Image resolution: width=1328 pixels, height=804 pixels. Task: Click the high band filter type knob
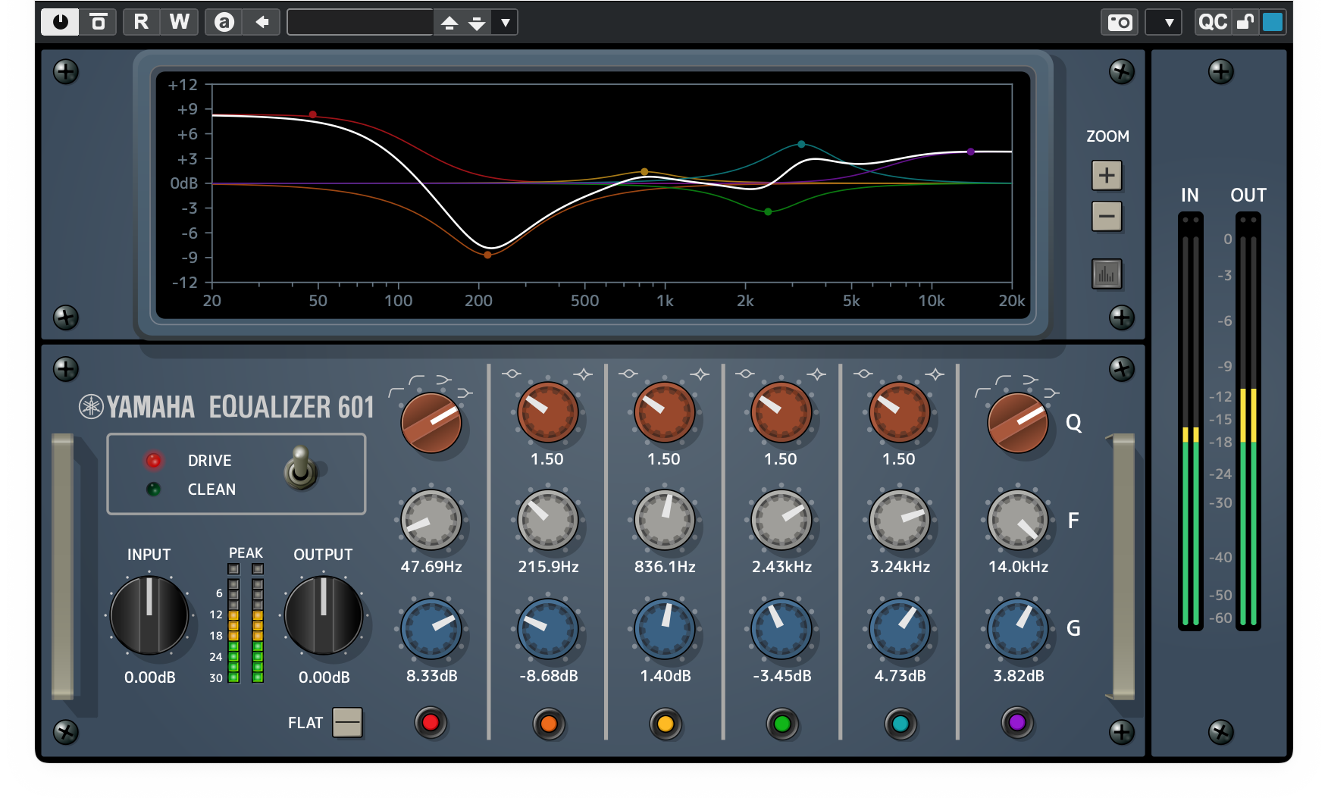[x=1018, y=423]
